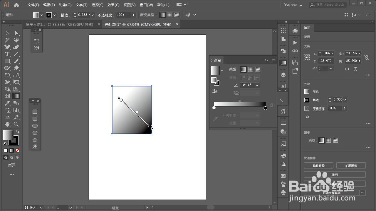This screenshot has width=376, height=211.
Task: Go to Illustrator home screen
Action: [16, 5]
